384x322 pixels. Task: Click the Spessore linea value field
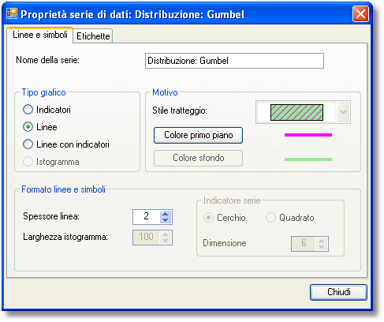[x=147, y=217]
